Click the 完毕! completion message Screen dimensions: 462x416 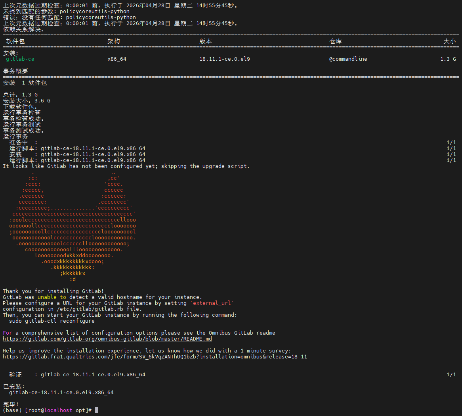click(x=11, y=404)
